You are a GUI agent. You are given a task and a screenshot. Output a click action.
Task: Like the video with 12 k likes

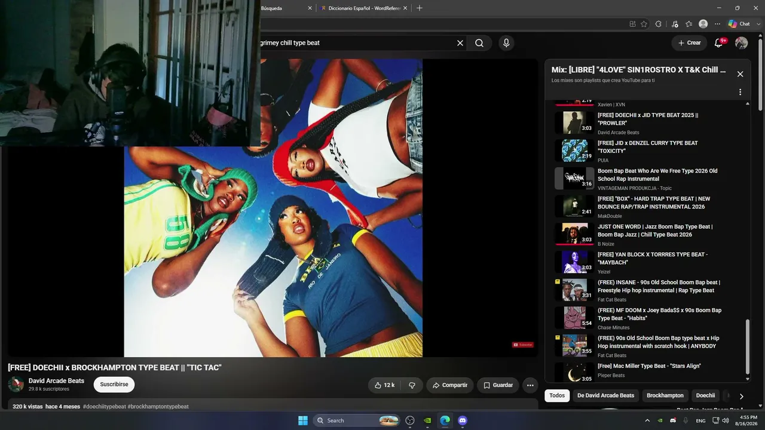pyautogui.click(x=384, y=385)
